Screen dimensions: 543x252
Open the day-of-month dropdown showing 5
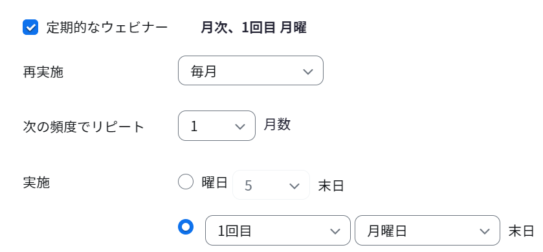[271, 185]
